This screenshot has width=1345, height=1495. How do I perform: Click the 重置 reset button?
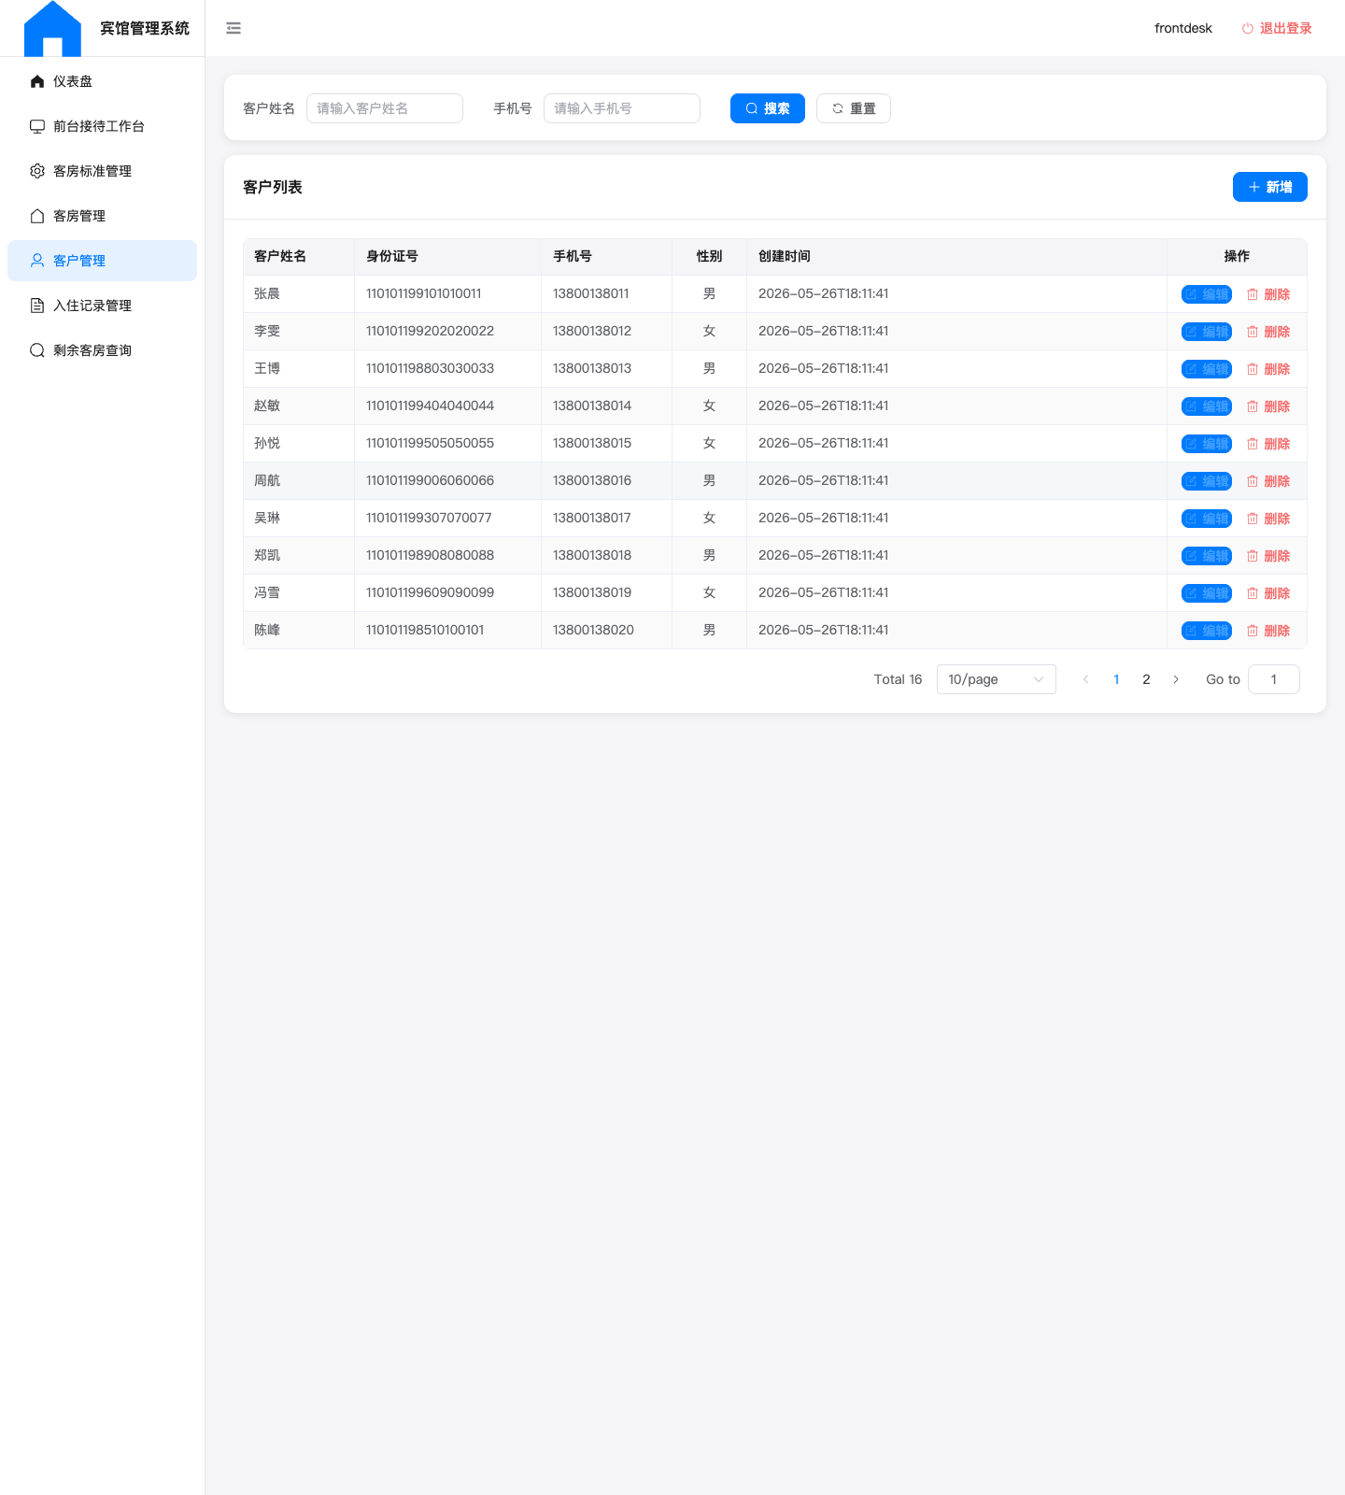pyautogui.click(x=854, y=108)
